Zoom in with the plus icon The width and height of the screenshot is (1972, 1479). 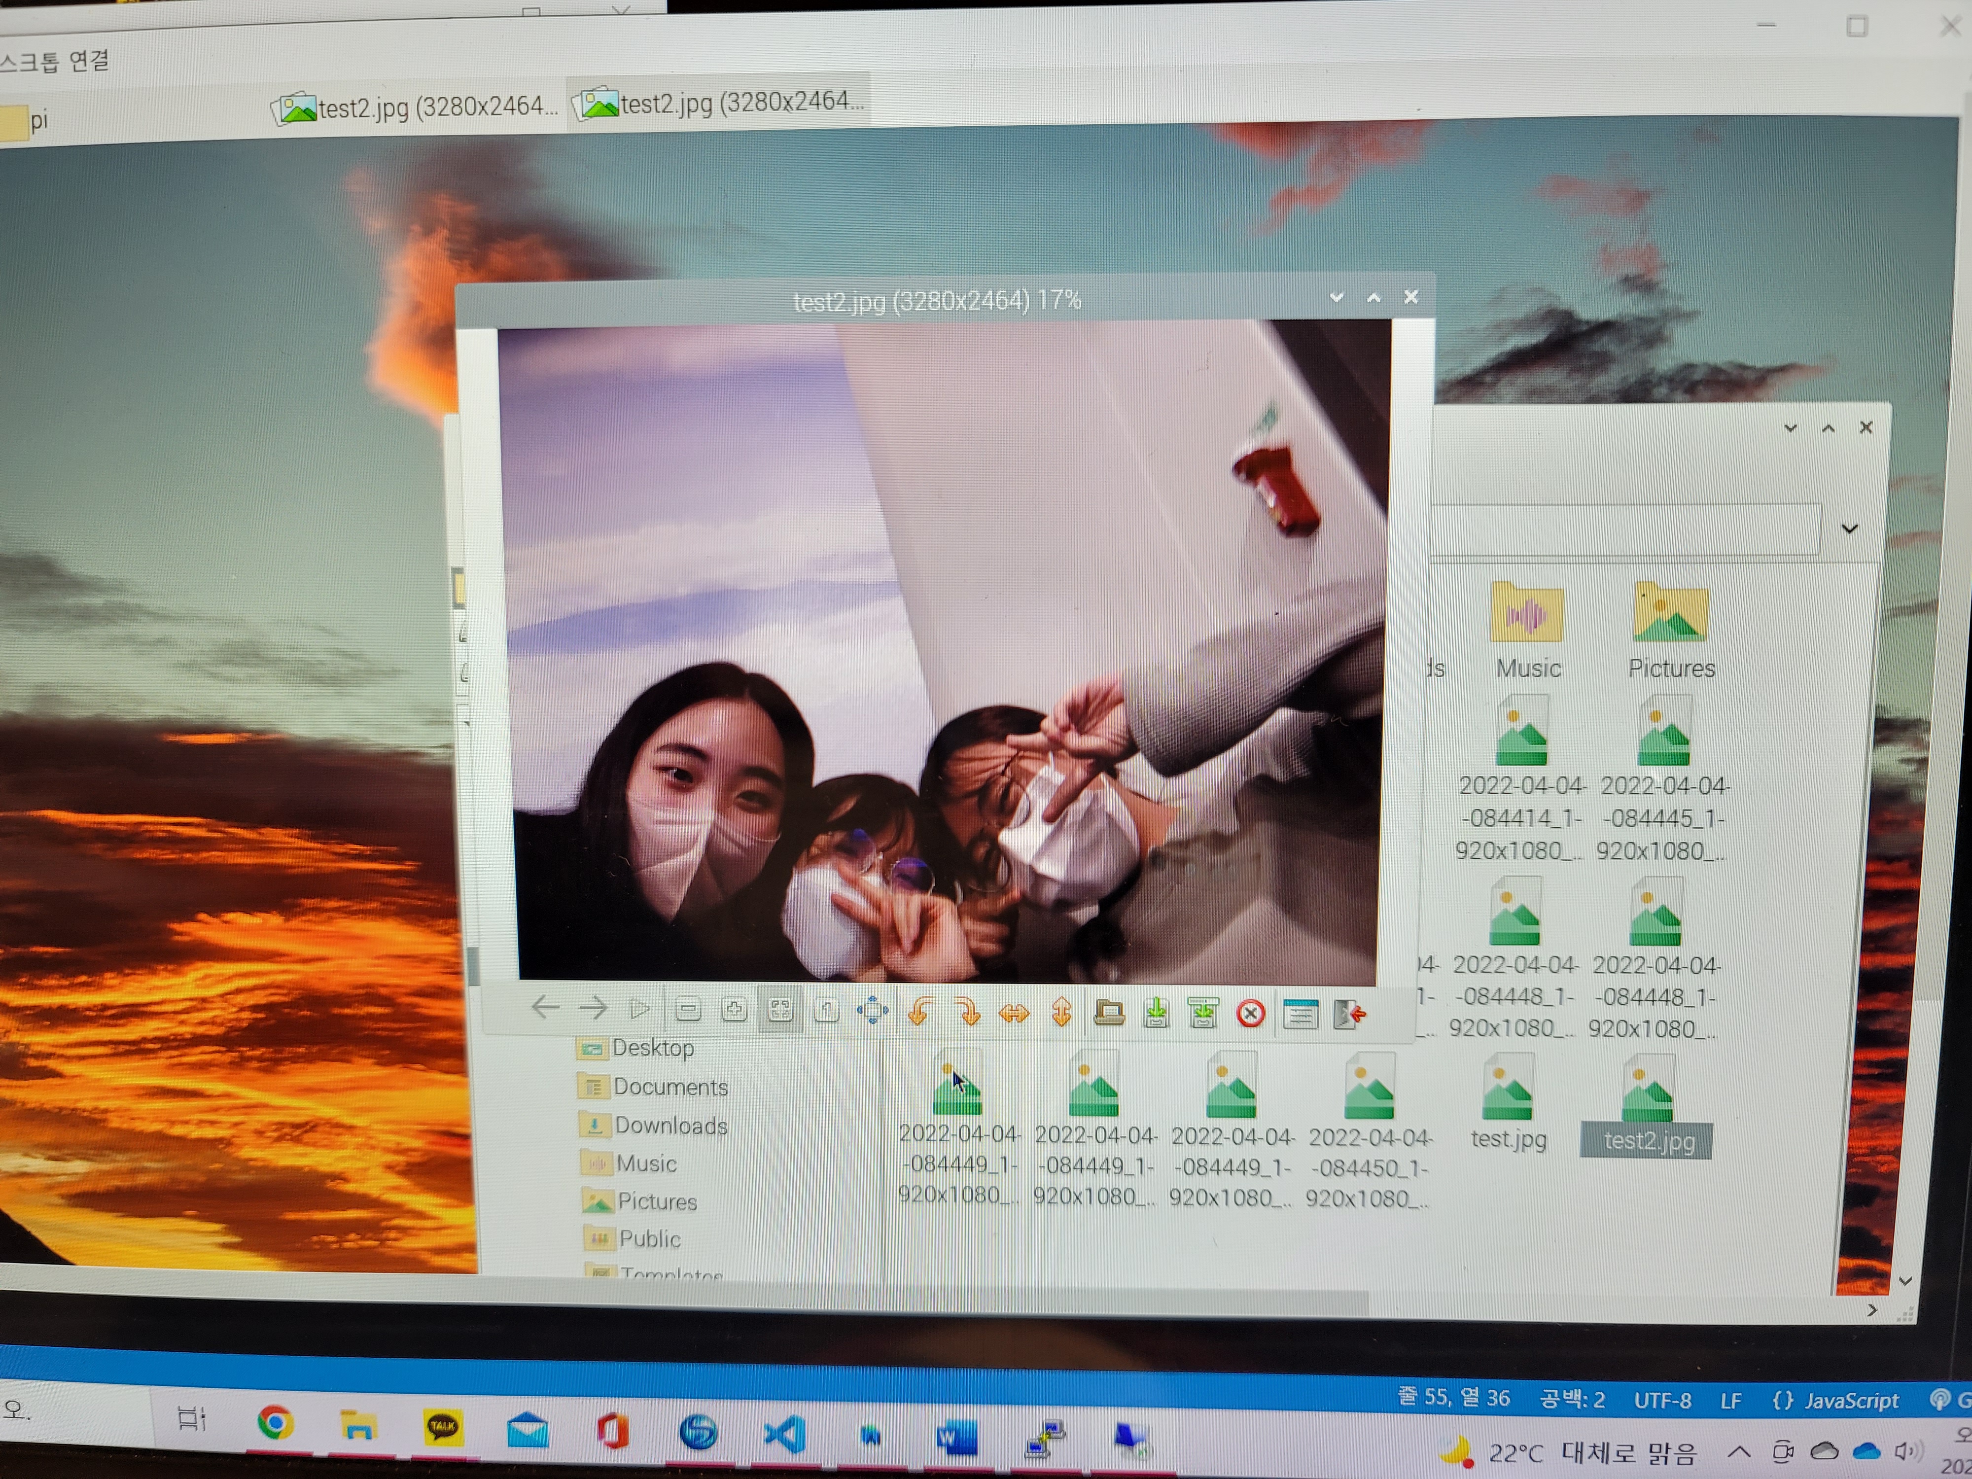tap(734, 1009)
